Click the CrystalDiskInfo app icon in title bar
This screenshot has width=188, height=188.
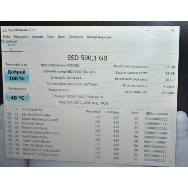tap(5, 30)
